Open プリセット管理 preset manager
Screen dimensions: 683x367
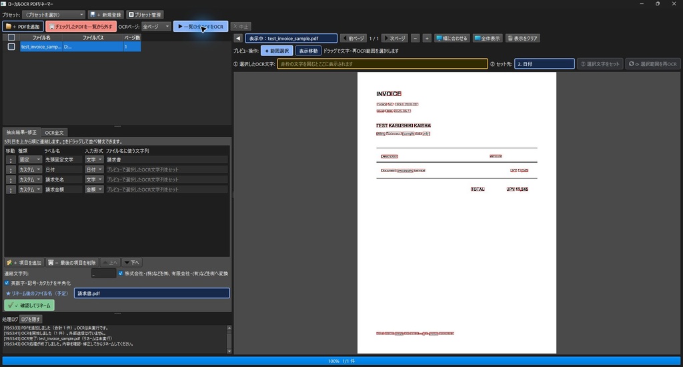(145, 15)
